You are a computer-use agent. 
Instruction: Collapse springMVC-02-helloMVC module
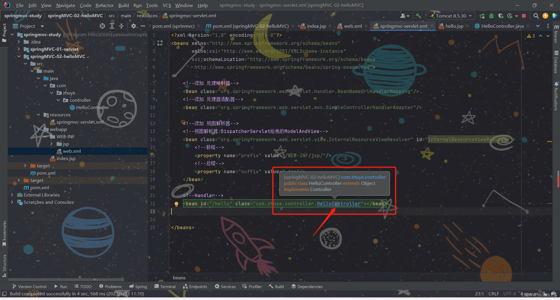pyautogui.click(x=19, y=56)
